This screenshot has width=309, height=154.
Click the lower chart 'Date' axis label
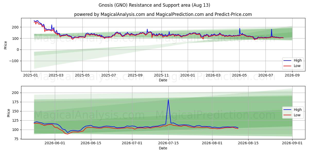click(163, 148)
